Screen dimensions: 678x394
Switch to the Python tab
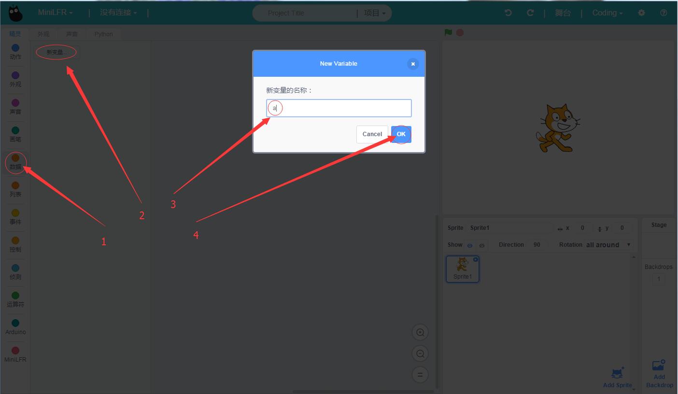tap(104, 34)
